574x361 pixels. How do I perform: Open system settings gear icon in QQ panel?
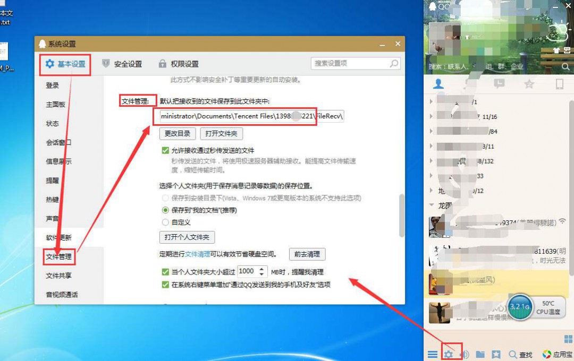click(449, 355)
